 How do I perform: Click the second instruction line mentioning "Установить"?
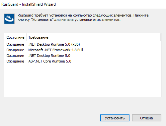[x=69, y=20]
